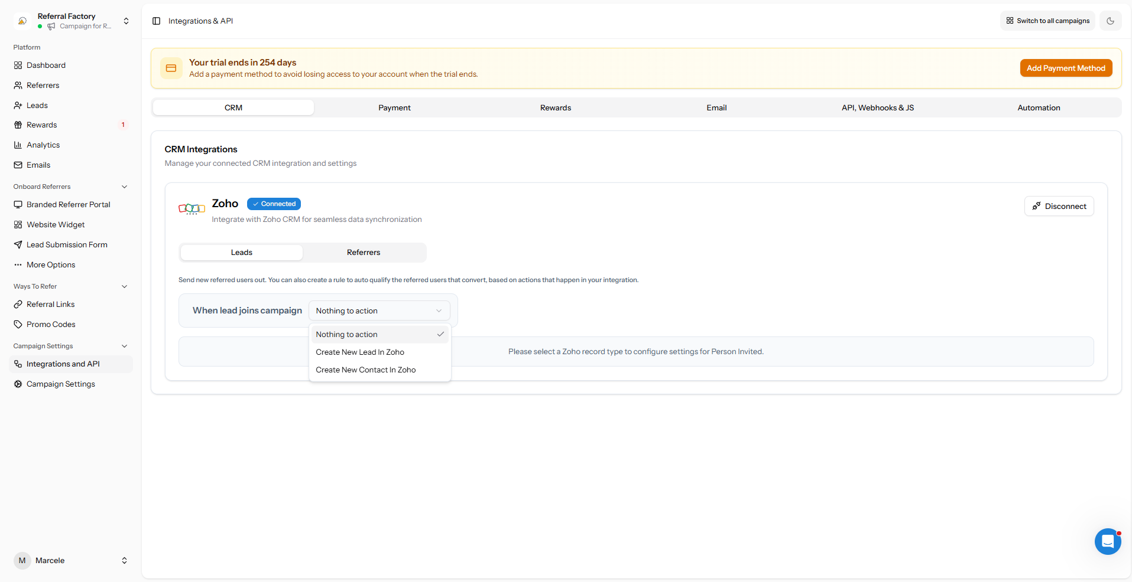This screenshot has width=1132, height=582.
Task: Click the Zoho logo
Action: (192, 208)
